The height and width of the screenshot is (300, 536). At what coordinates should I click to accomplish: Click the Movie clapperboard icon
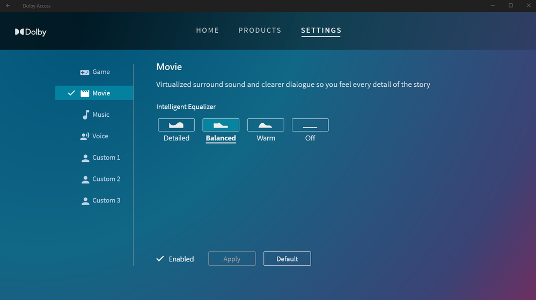(x=85, y=93)
